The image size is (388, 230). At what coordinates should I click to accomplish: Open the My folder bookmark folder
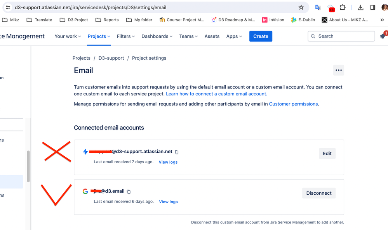tap(139, 20)
